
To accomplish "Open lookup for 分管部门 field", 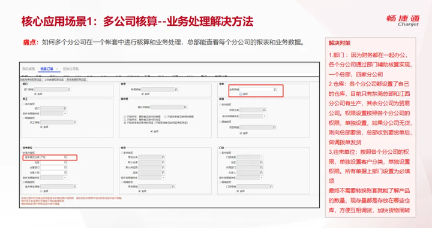I will pyautogui.click(x=65, y=168).
